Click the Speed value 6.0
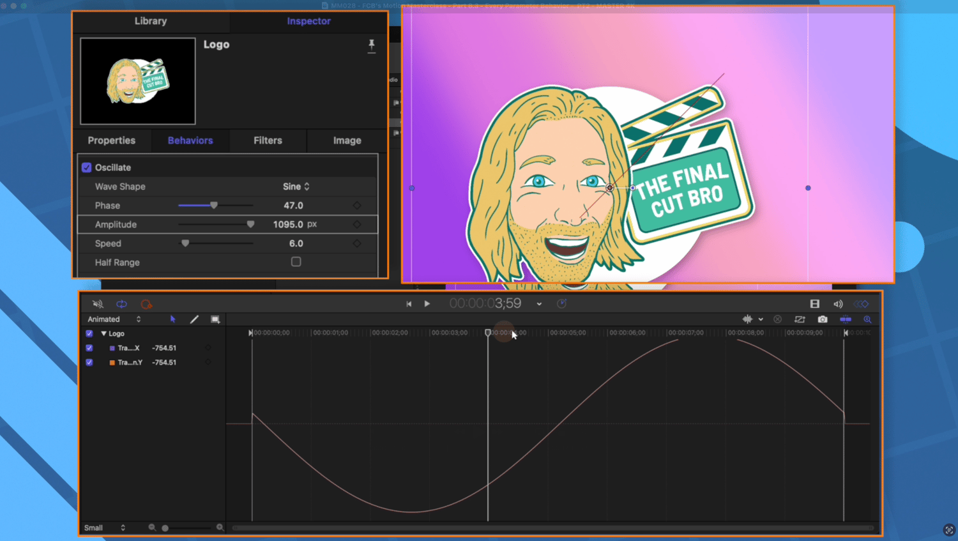The width and height of the screenshot is (958, 541). click(296, 243)
